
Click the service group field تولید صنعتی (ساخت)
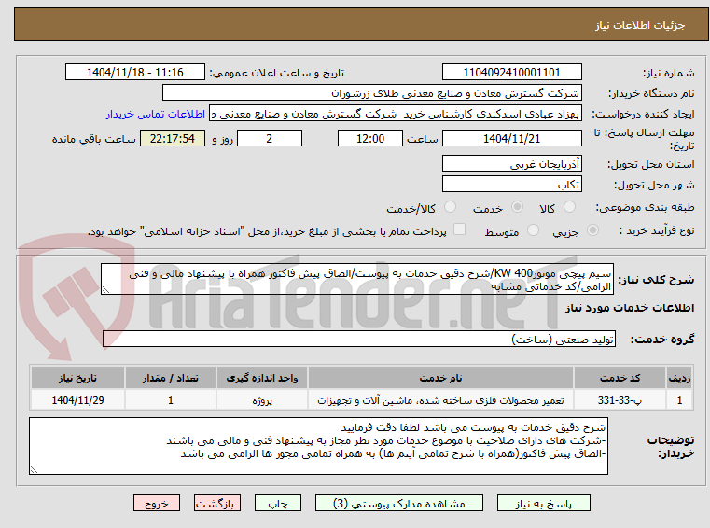pos(359,340)
